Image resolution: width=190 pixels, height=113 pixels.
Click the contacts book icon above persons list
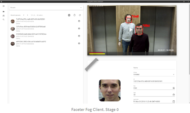(69, 15)
